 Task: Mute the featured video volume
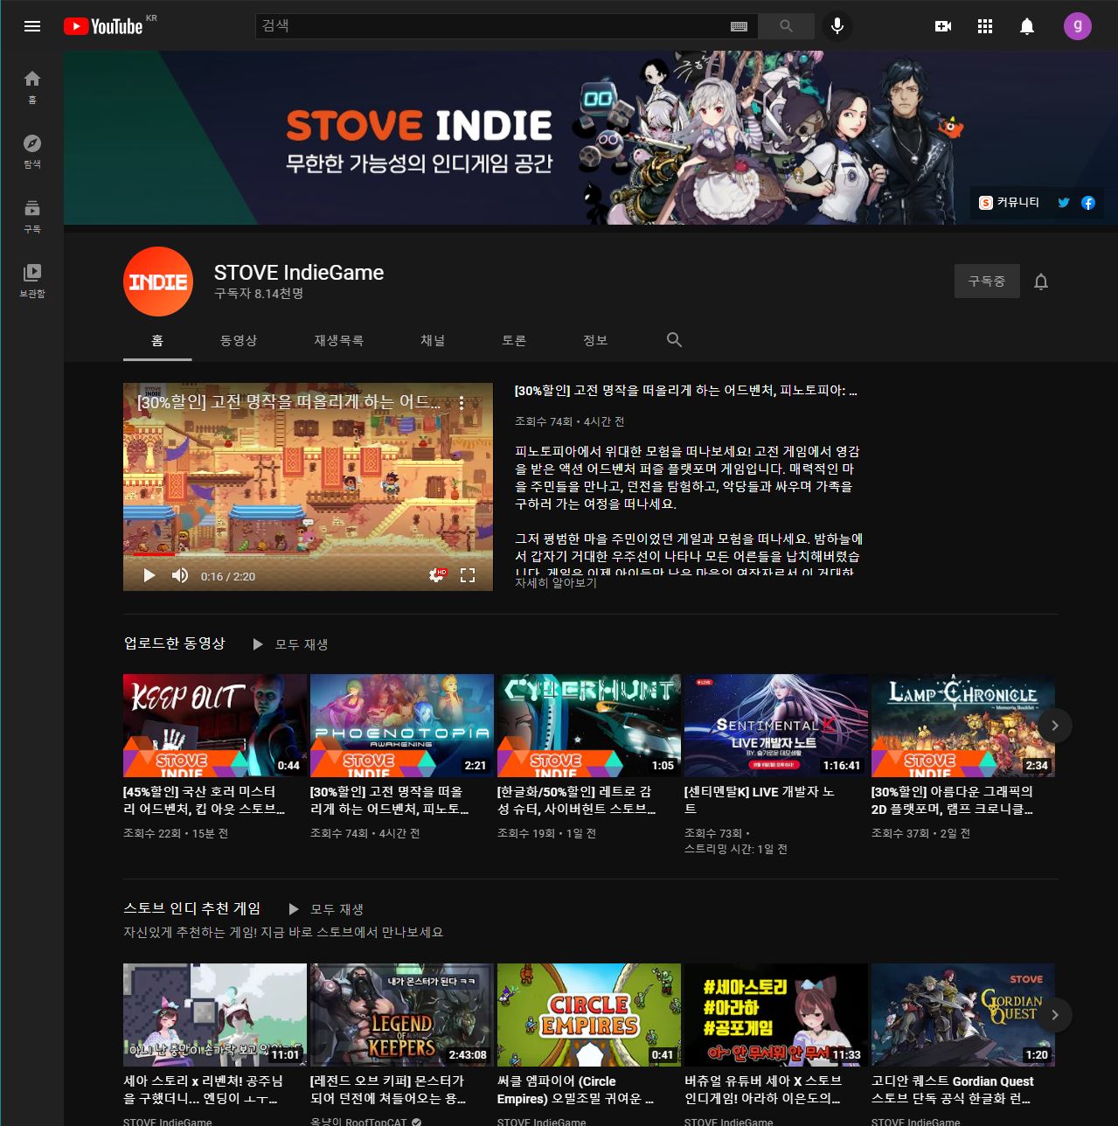point(180,575)
